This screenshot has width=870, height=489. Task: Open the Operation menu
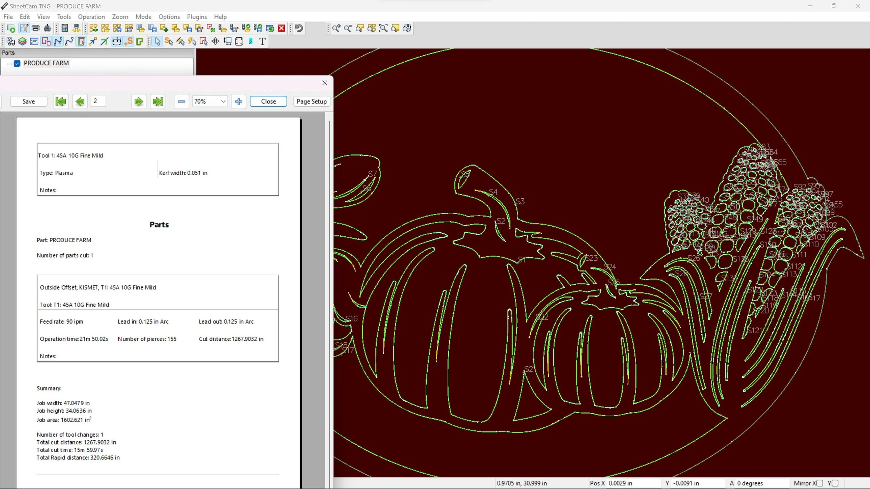point(91,17)
